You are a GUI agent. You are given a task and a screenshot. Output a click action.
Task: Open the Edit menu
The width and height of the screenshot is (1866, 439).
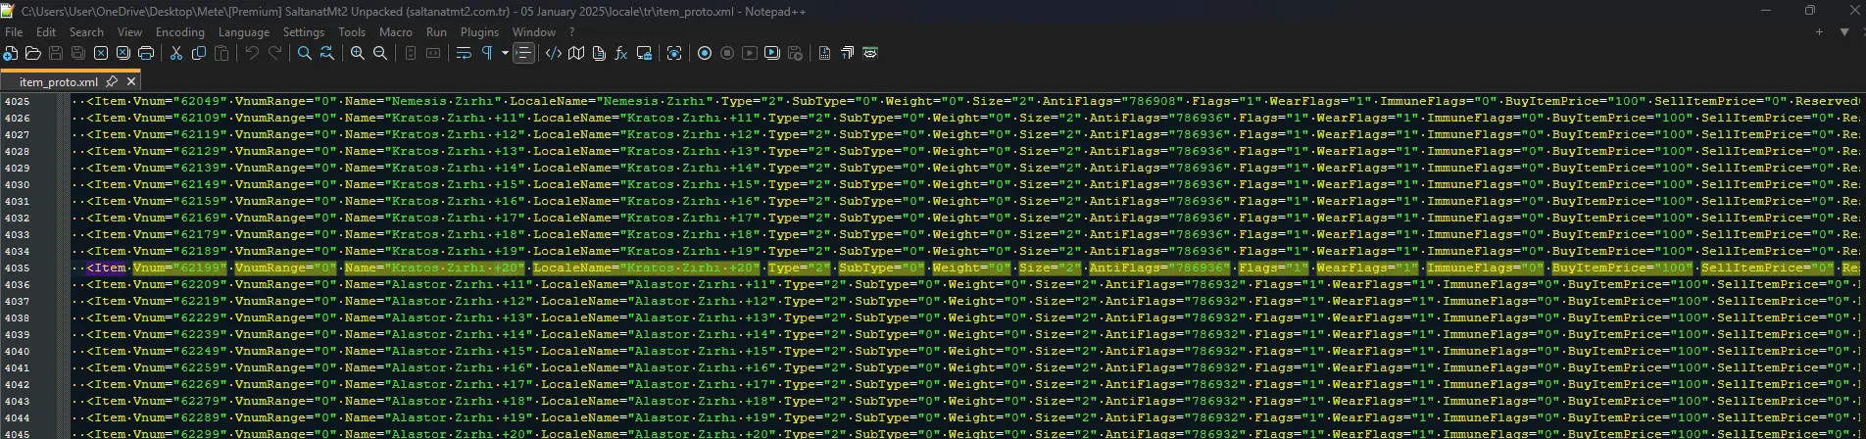click(x=46, y=32)
